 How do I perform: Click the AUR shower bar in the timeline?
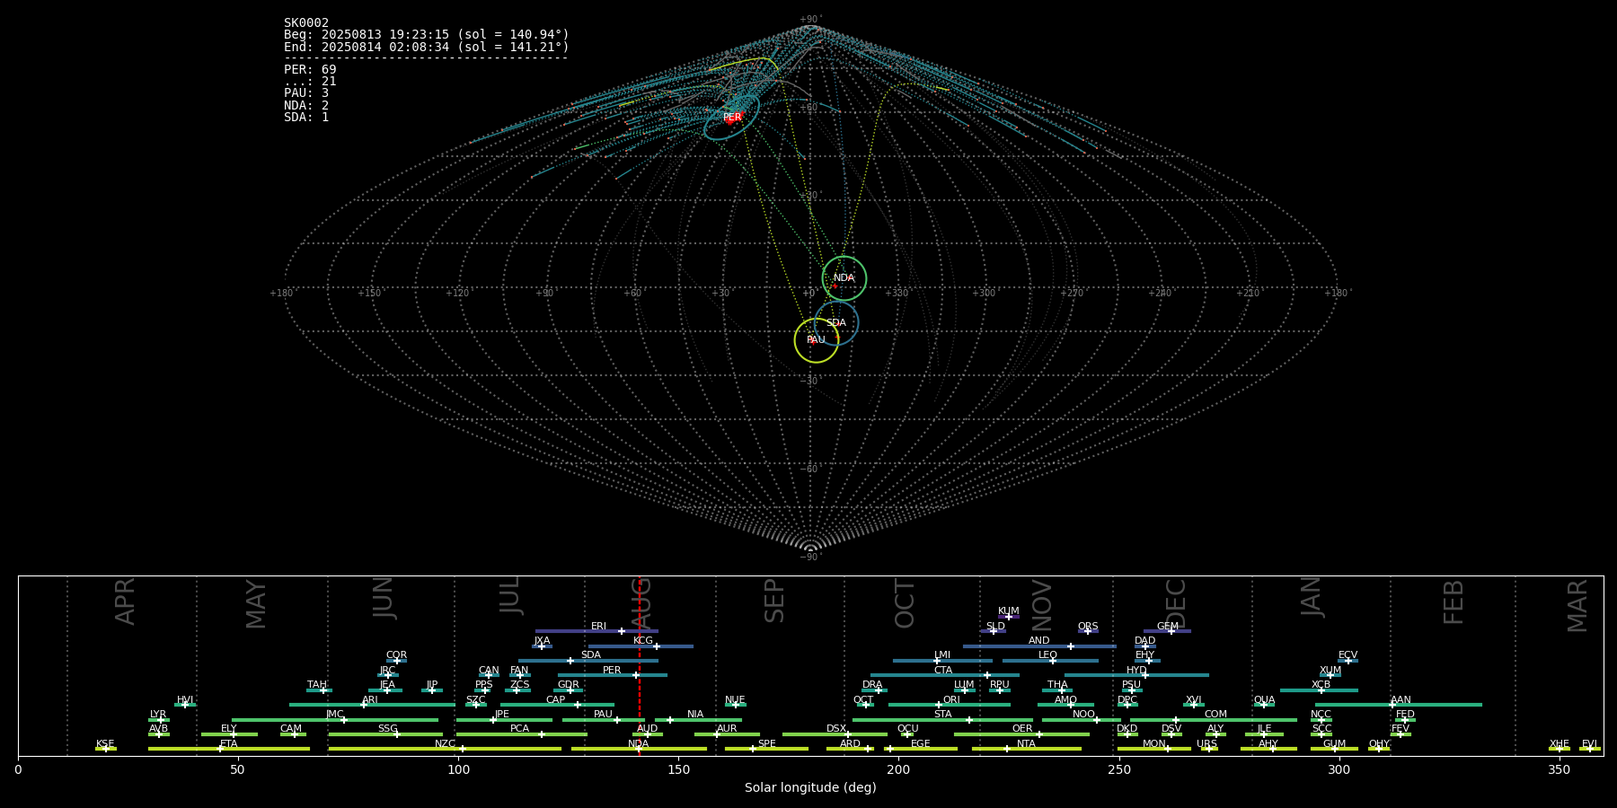(727, 734)
